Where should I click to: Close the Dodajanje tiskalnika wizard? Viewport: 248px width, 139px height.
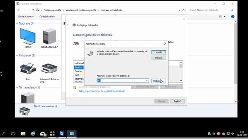coord(184,19)
